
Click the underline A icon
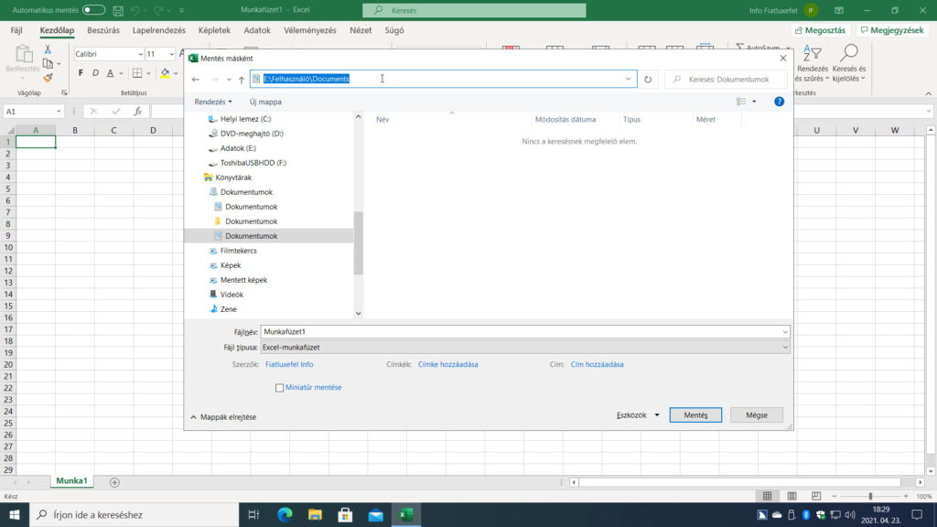point(110,73)
